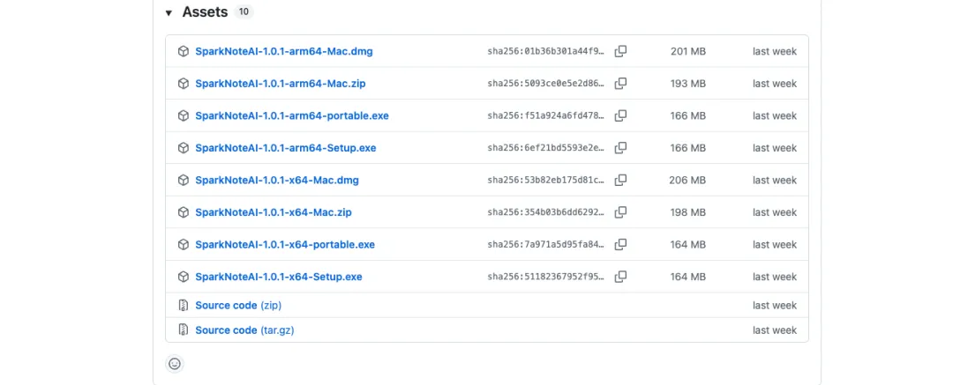The width and height of the screenshot is (953, 385).
Task: Copy SHA256 hash for arm64-Setup.exe
Action: [620, 148]
